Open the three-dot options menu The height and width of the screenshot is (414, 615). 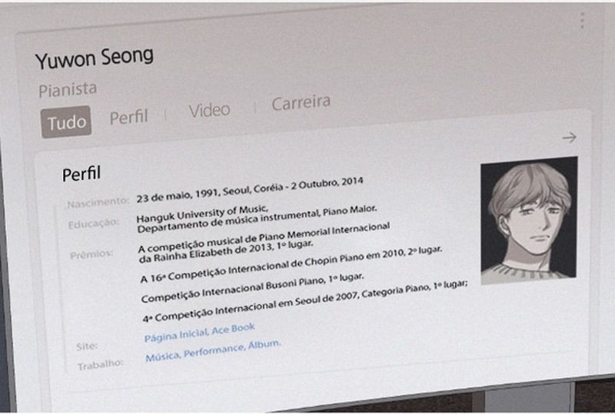pos(583,20)
